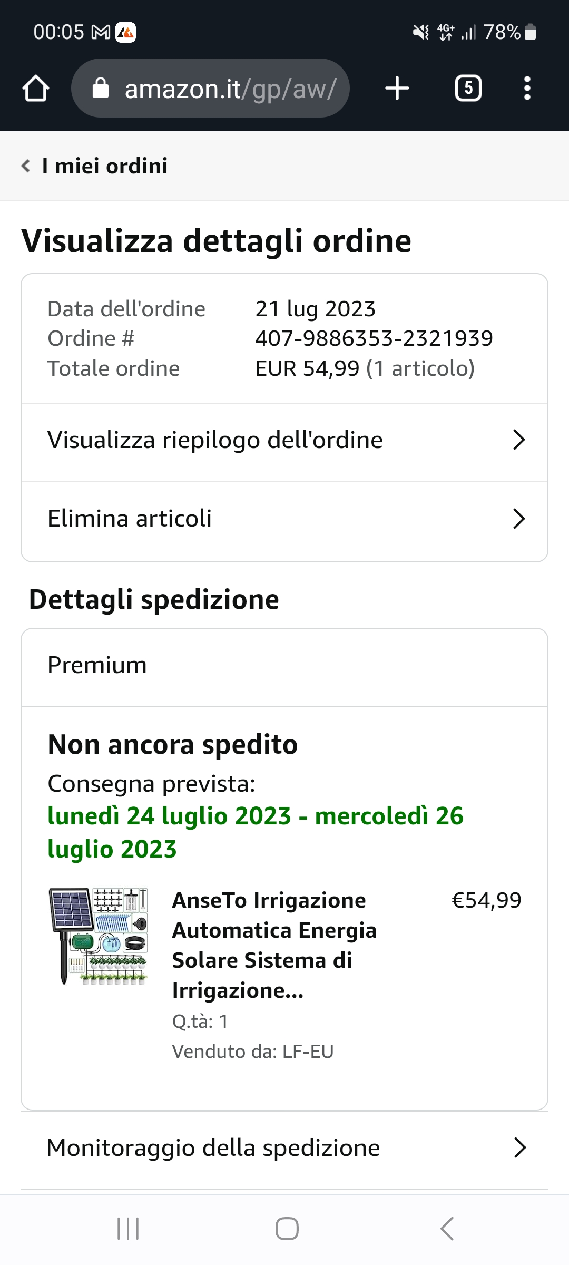
Task: Open the browser three-dot overflow menu
Action: [527, 88]
